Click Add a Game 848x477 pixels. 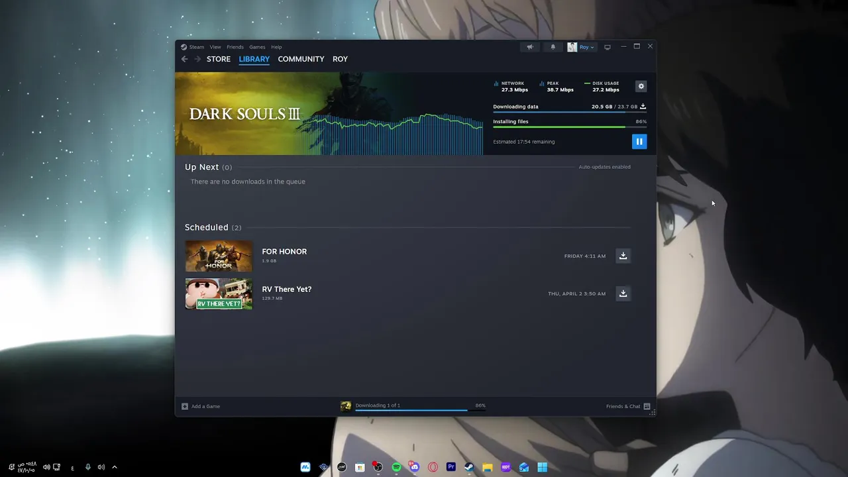(x=201, y=406)
